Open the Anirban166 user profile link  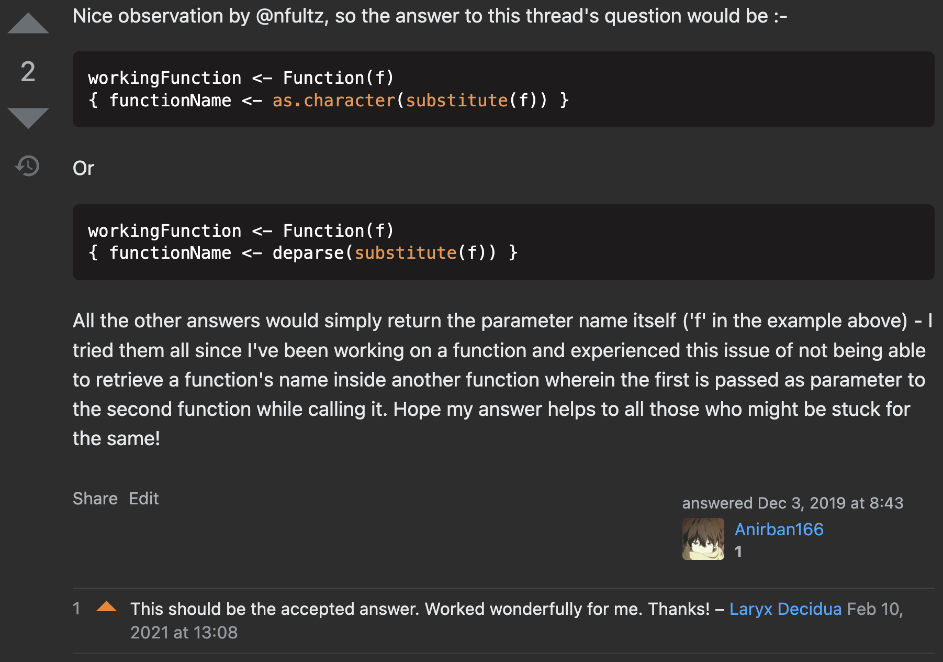pos(779,529)
